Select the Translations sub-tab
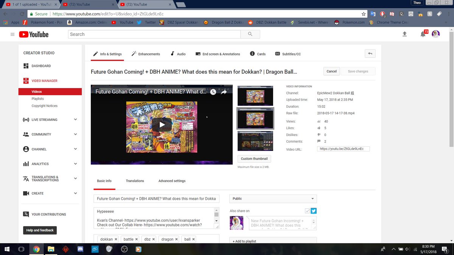Viewport: 454px width, 255px height. 135,181
